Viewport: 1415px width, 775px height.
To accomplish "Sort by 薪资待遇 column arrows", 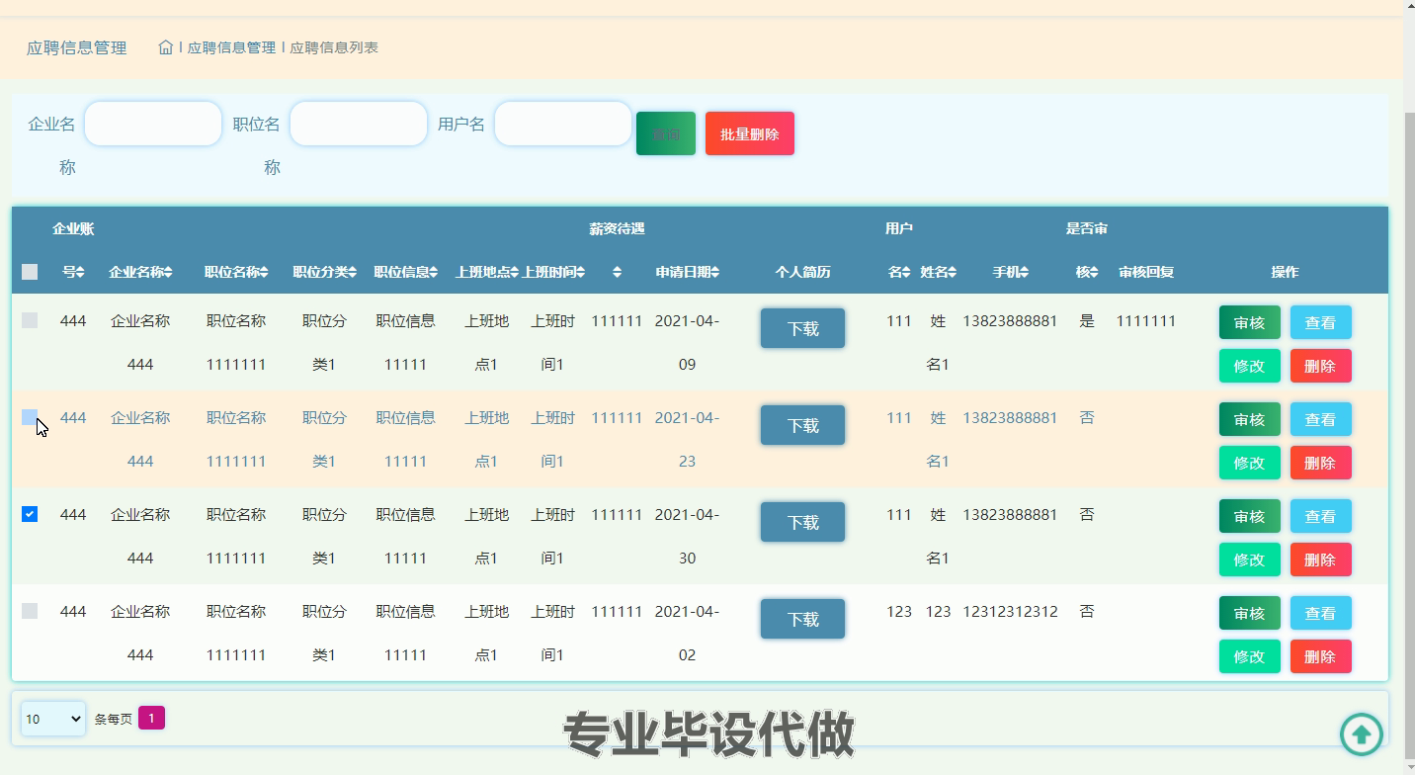I will [617, 272].
